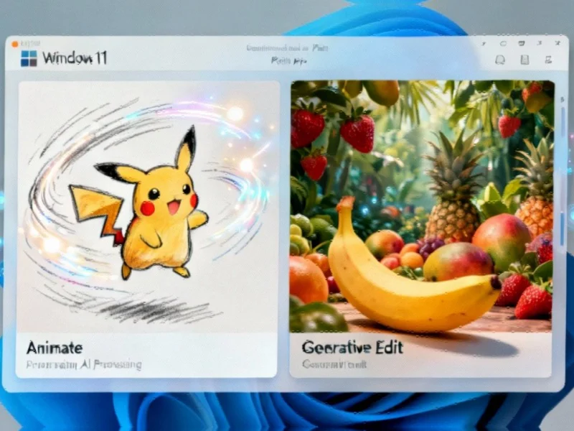Click the Windows logo icon in the header
Viewport: 574px width, 431px height.
pyautogui.click(x=29, y=58)
